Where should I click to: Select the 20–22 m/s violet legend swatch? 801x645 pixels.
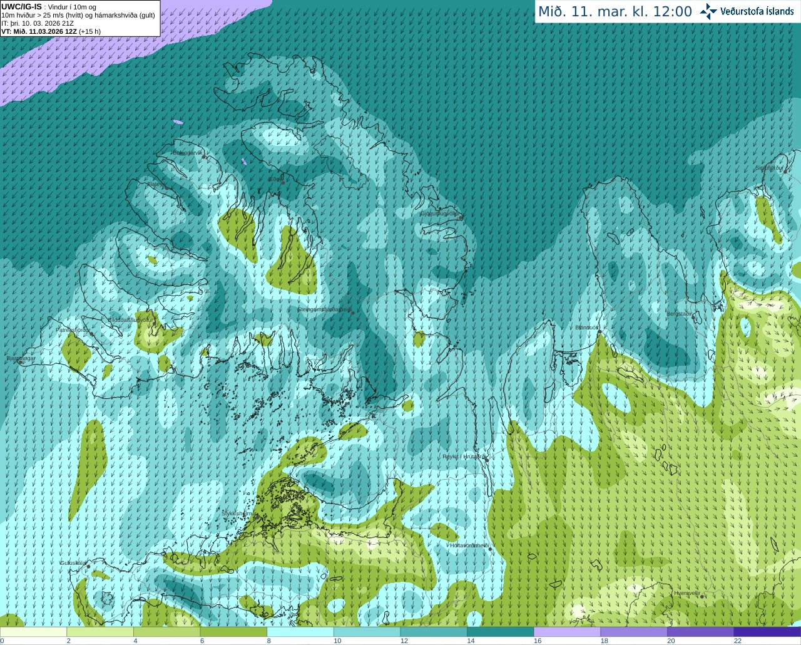[x=701, y=632]
